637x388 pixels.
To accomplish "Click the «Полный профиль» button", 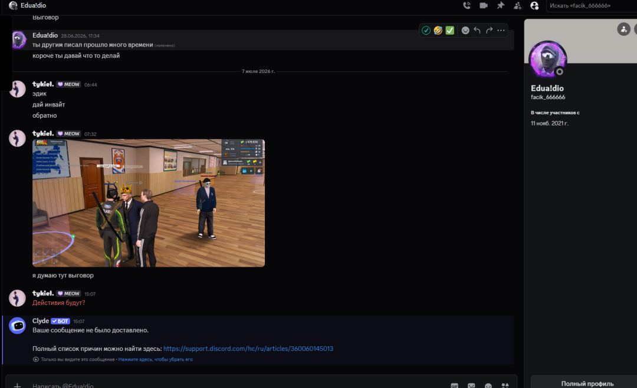I will (x=587, y=383).
